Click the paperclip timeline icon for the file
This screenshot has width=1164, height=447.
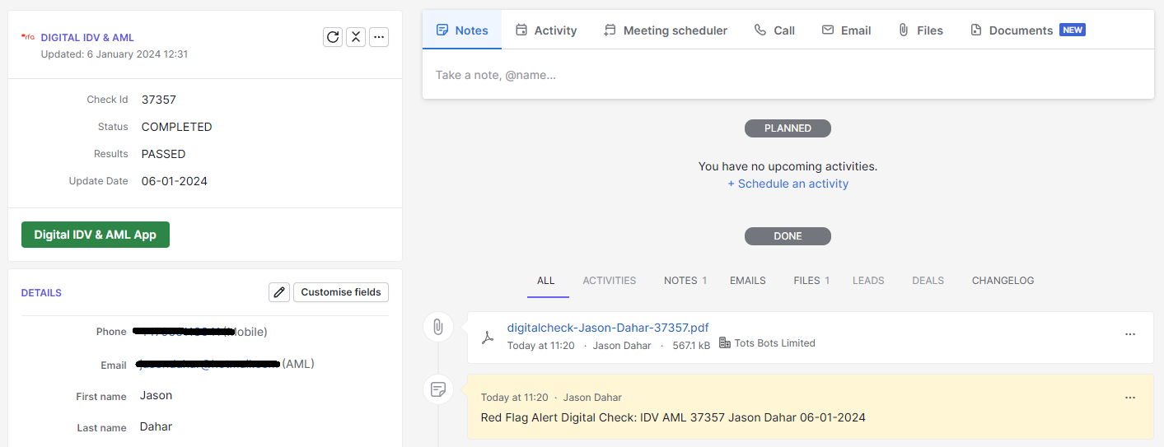click(438, 328)
